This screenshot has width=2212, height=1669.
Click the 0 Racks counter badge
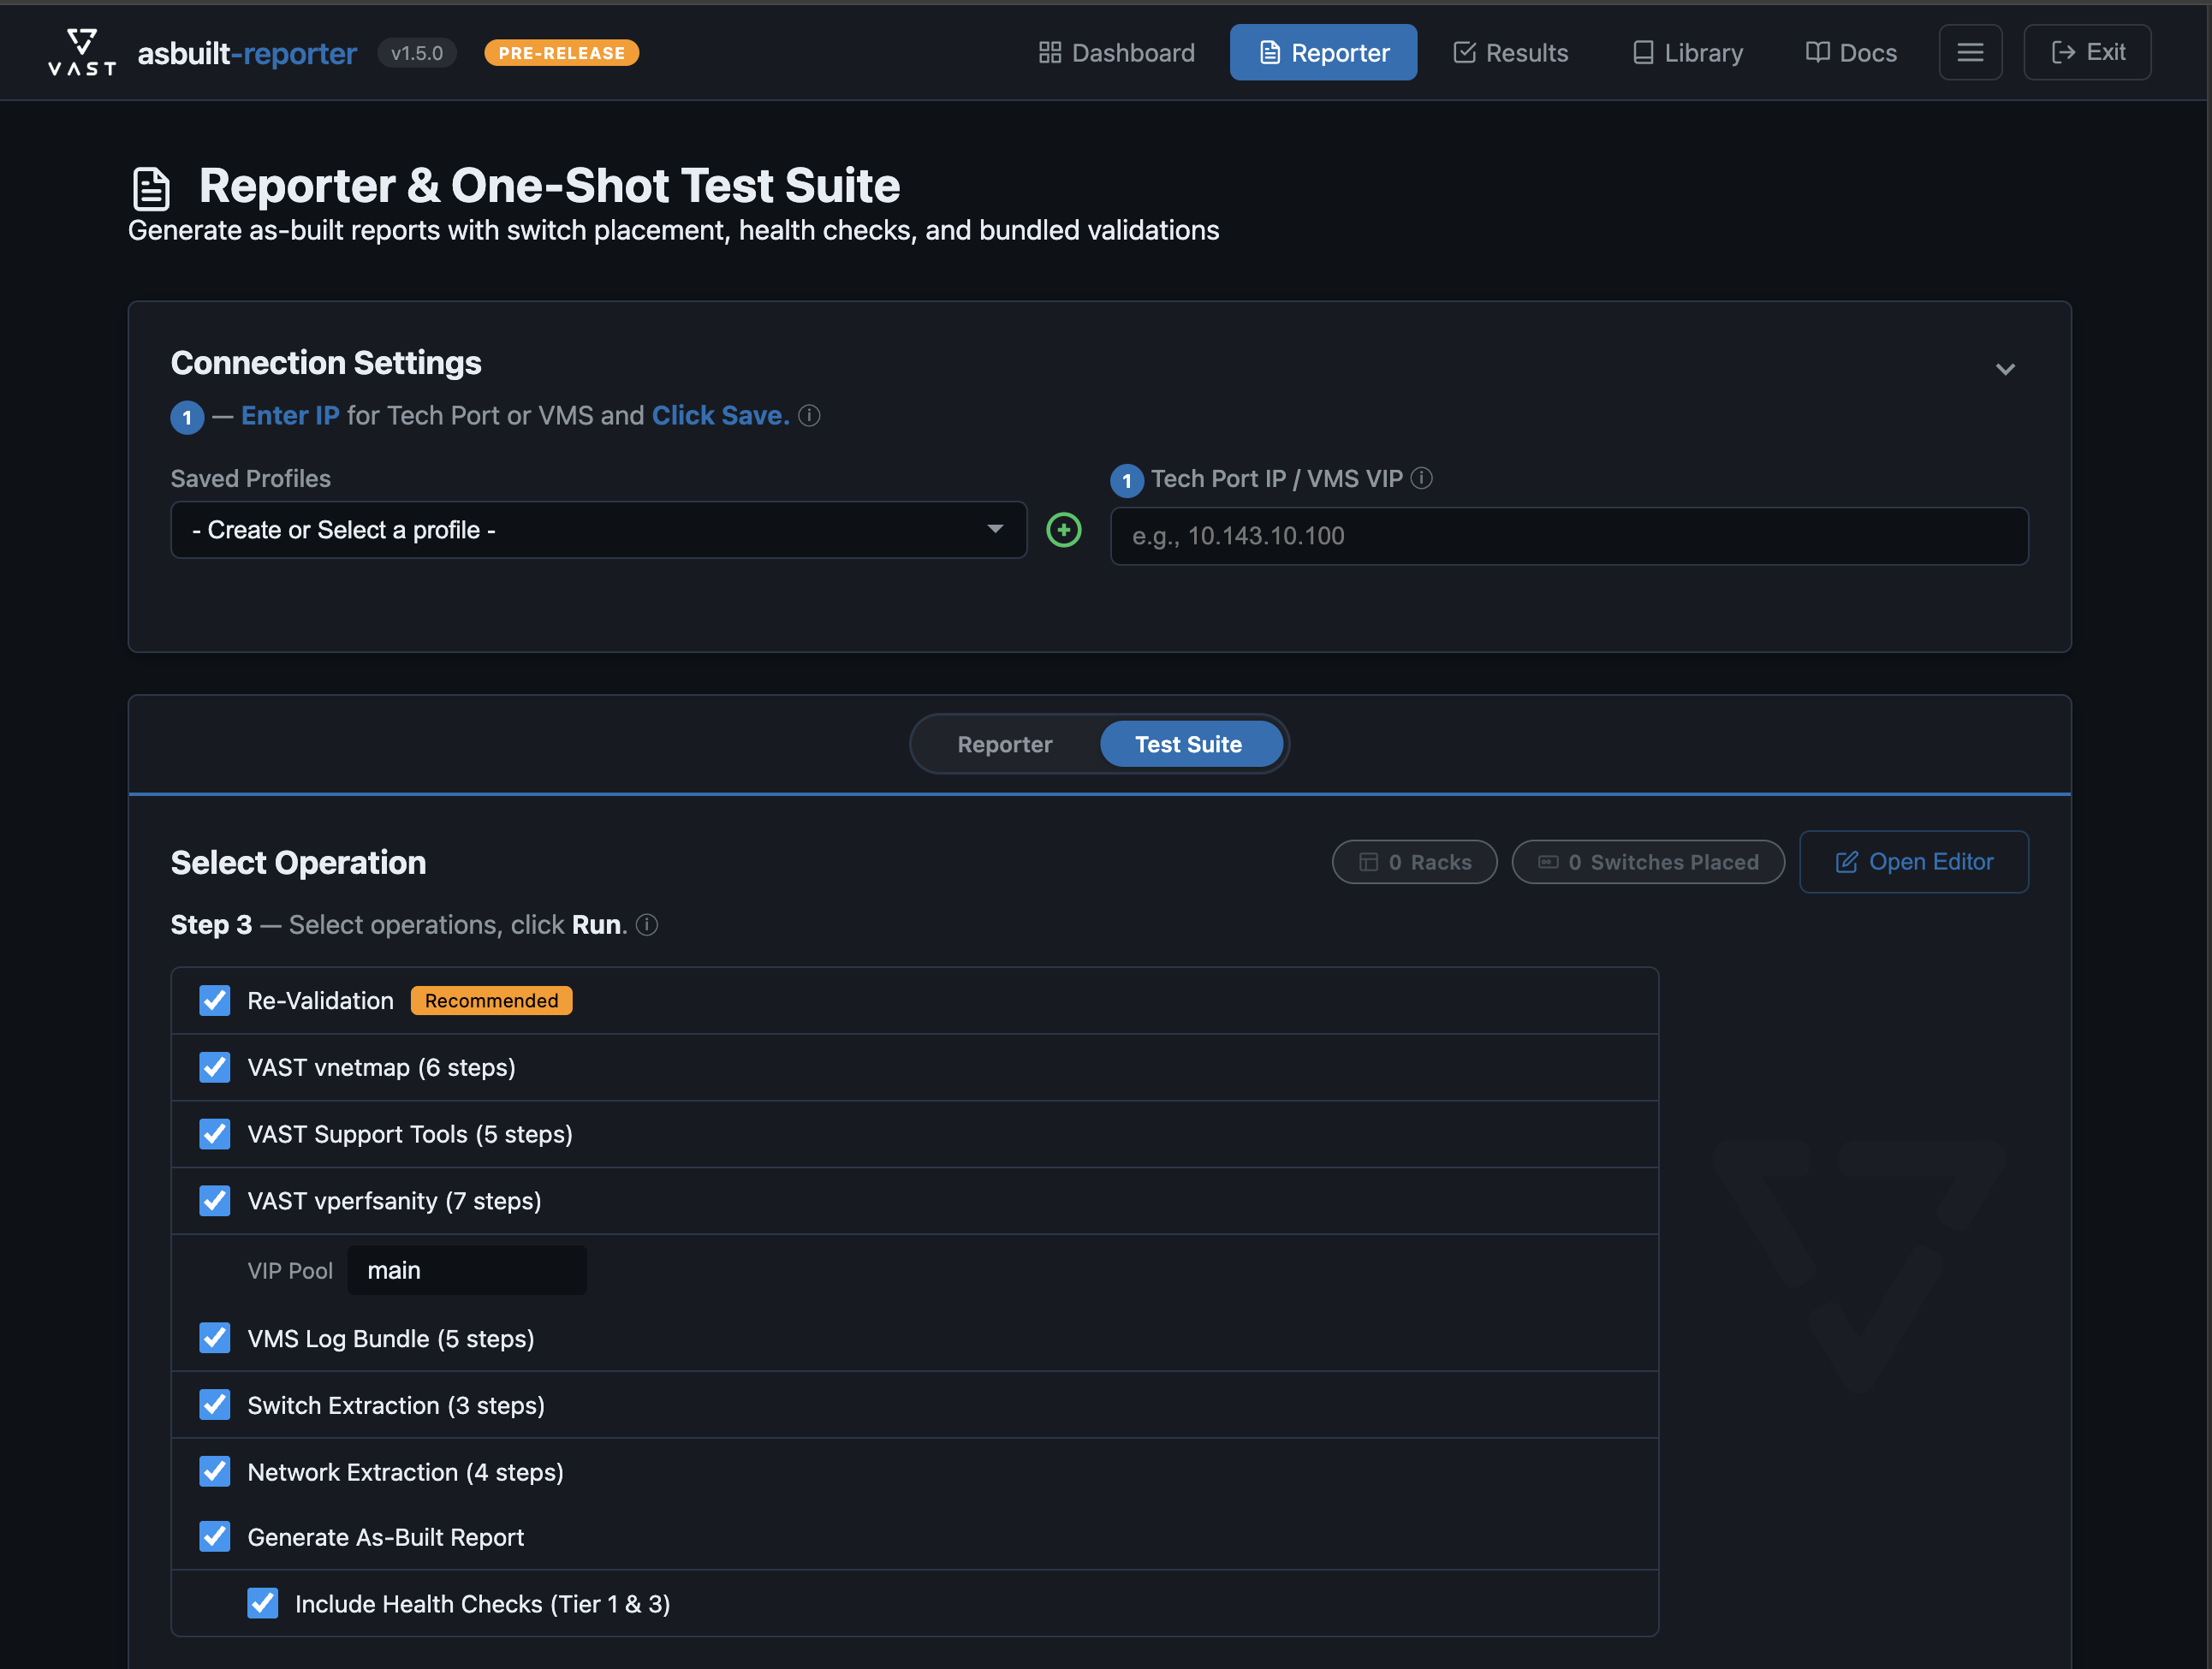click(1414, 861)
